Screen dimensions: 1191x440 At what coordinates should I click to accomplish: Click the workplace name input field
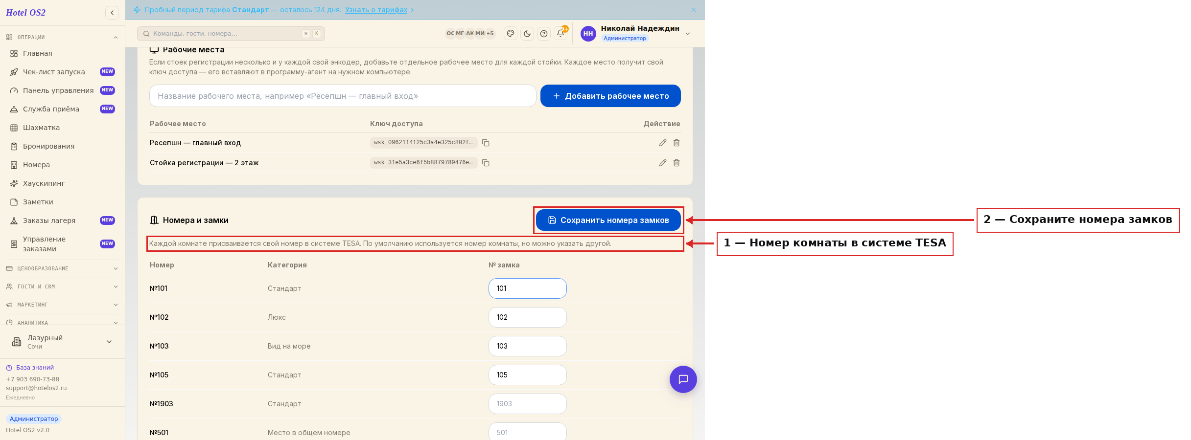point(343,96)
